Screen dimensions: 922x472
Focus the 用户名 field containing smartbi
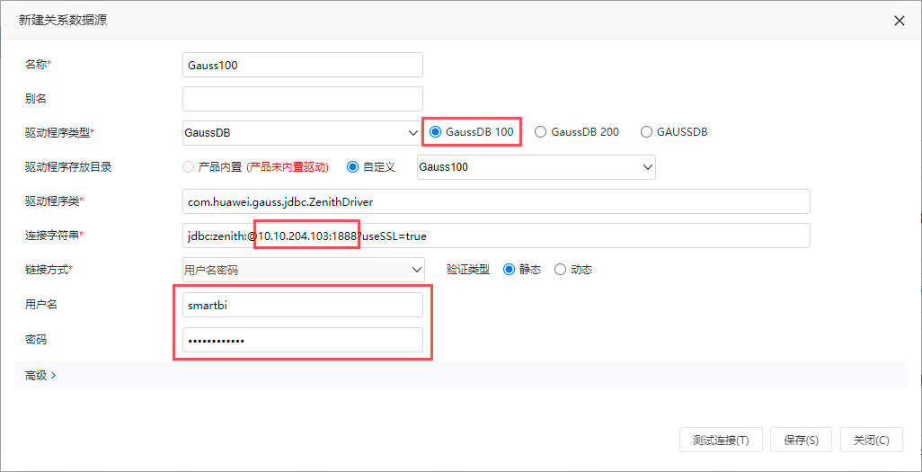[303, 305]
